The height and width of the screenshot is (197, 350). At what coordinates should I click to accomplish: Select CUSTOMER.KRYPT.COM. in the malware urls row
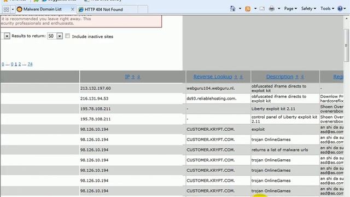(x=211, y=150)
